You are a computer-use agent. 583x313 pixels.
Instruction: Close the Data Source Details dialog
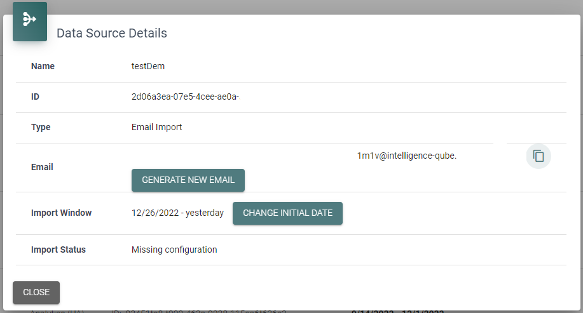point(36,293)
